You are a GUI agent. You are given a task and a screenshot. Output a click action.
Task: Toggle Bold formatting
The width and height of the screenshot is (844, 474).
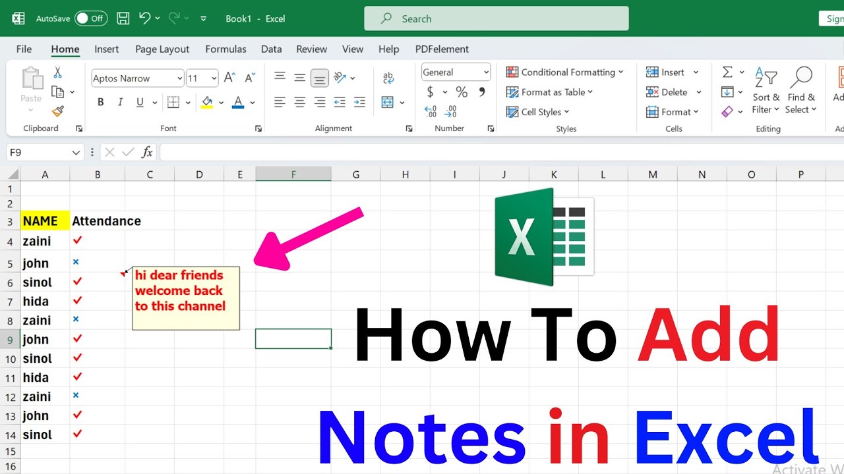tap(101, 102)
